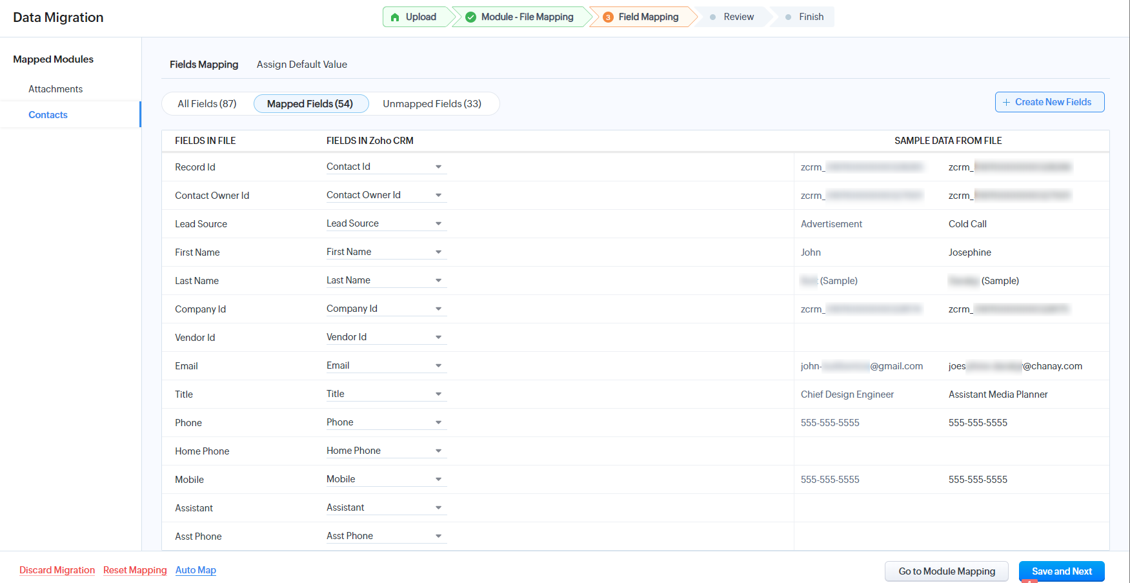Open the Lead Source field dropdown
The image size is (1130, 583).
[438, 224]
